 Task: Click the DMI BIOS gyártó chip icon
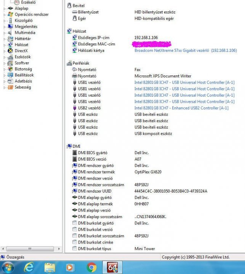point(75,153)
